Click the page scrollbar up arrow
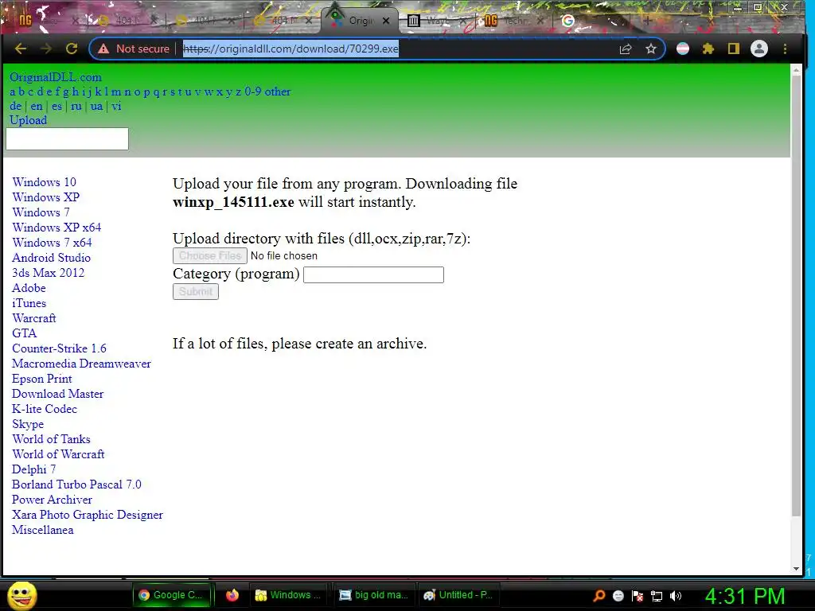 [796, 69]
